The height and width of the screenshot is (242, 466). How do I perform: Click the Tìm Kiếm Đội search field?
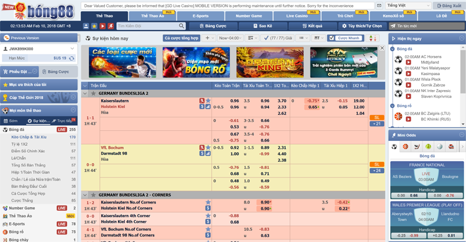[148, 26]
